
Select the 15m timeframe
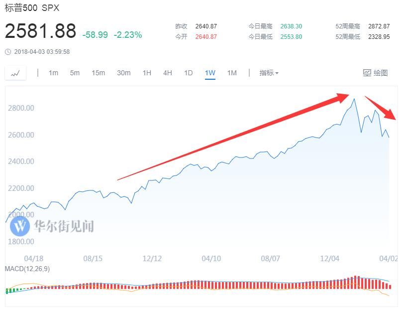coord(98,73)
